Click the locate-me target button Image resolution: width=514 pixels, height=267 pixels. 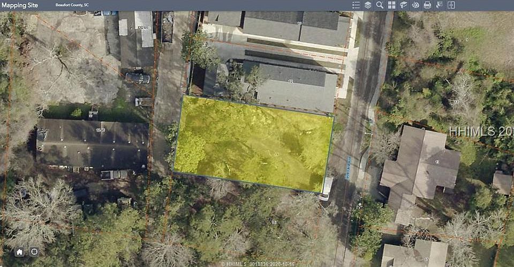point(34,251)
